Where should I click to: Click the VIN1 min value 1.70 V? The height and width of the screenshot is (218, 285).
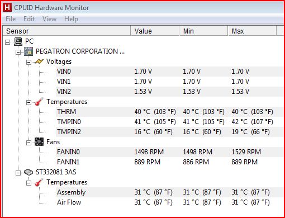pyautogui.click(x=192, y=82)
